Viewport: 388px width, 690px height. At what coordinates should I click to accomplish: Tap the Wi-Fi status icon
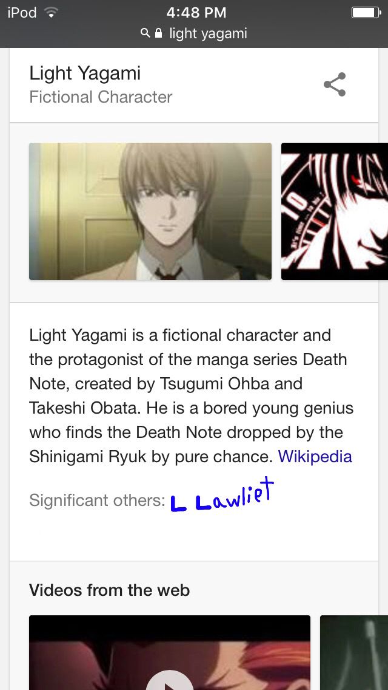(x=52, y=13)
